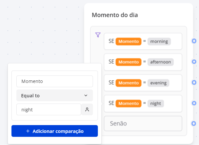
Task: Click the user icon beside night field
Action: click(x=87, y=110)
